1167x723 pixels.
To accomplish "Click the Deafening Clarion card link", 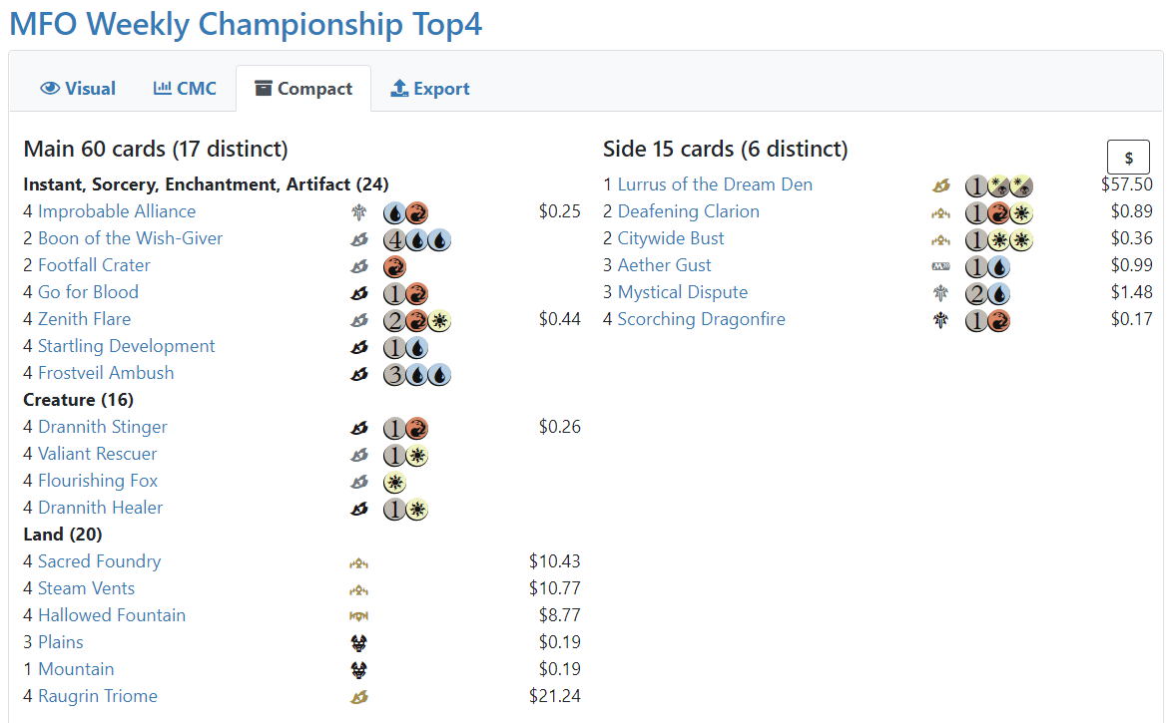I will 688,211.
